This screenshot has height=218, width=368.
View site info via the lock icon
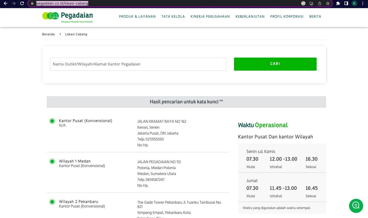[x=32, y=3]
